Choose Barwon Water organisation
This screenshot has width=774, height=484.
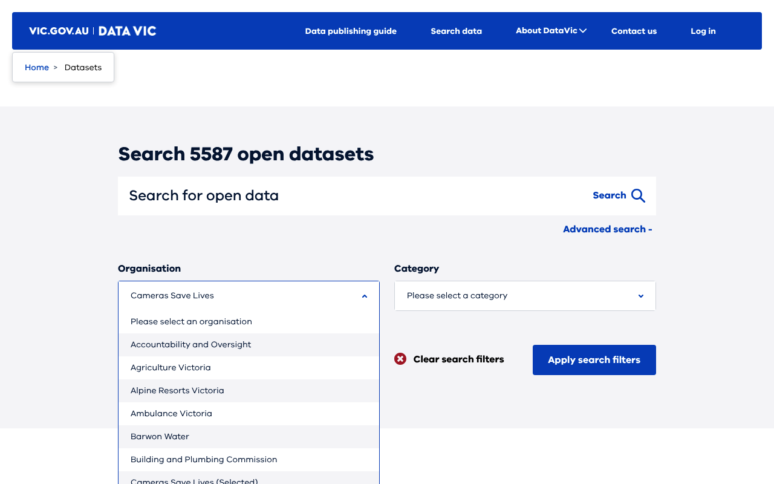[x=249, y=437]
